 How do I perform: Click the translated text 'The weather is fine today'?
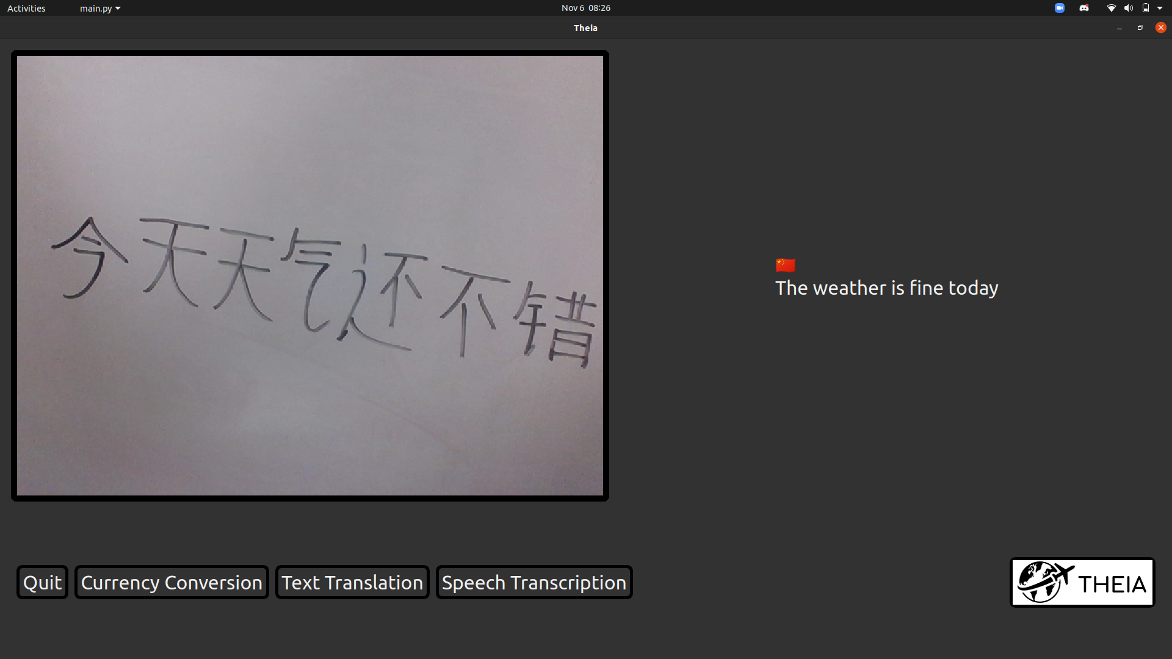[x=886, y=288]
